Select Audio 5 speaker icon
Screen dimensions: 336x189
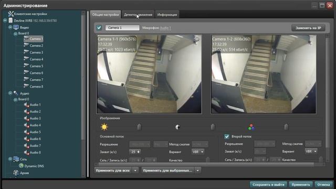coord(26,132)
